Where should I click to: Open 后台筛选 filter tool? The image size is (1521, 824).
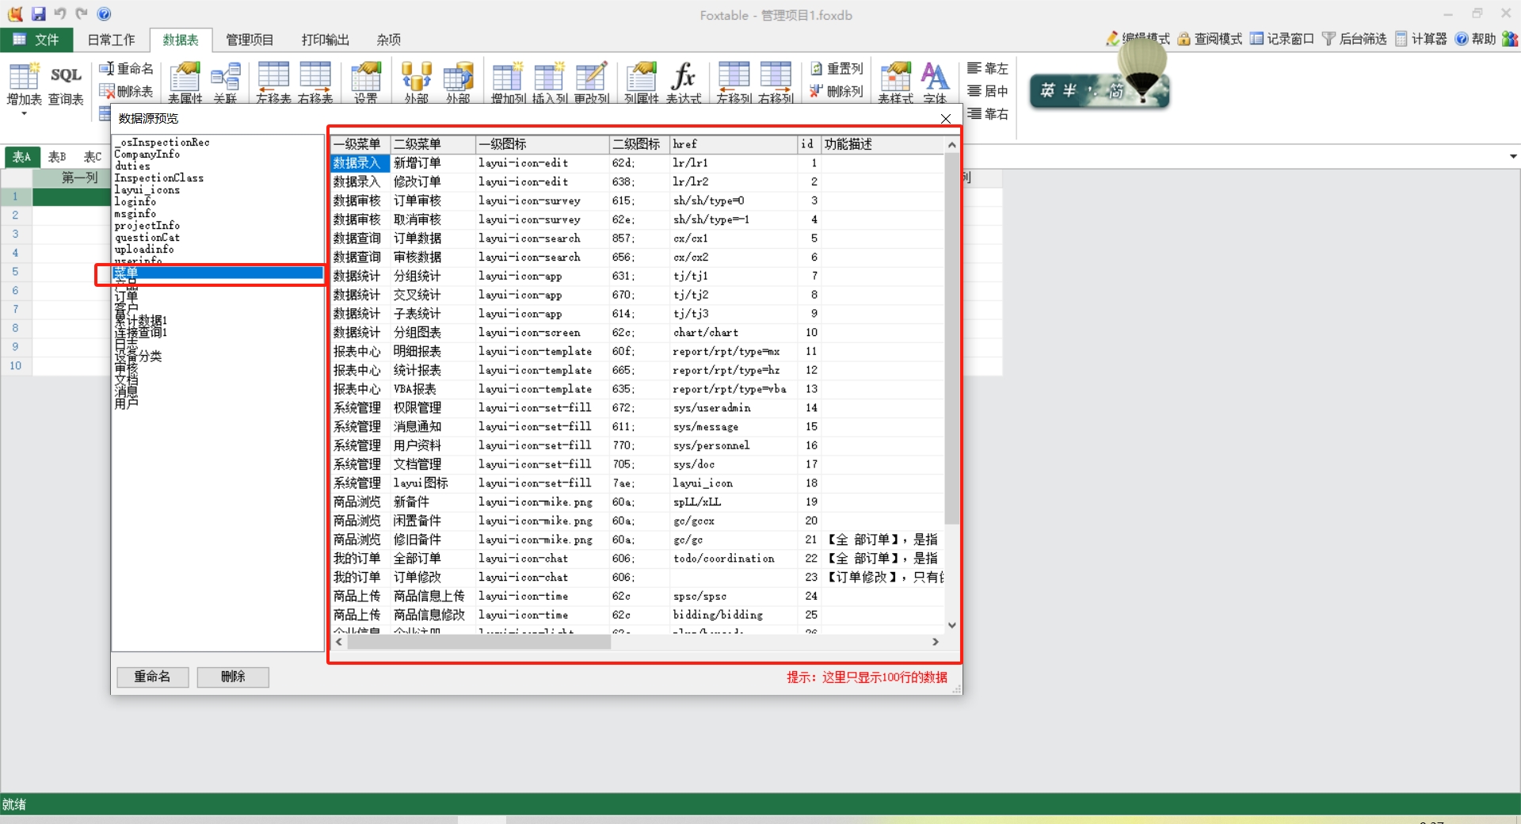click(1354, 39)
